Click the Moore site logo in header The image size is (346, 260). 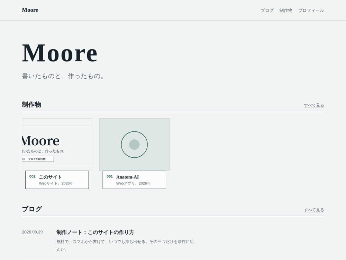point(30,10)
